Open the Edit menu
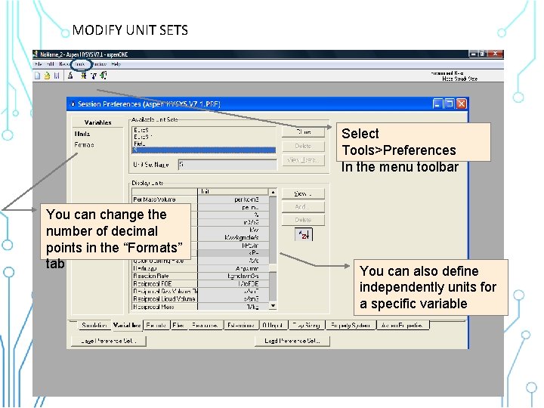 click(51, 64)
